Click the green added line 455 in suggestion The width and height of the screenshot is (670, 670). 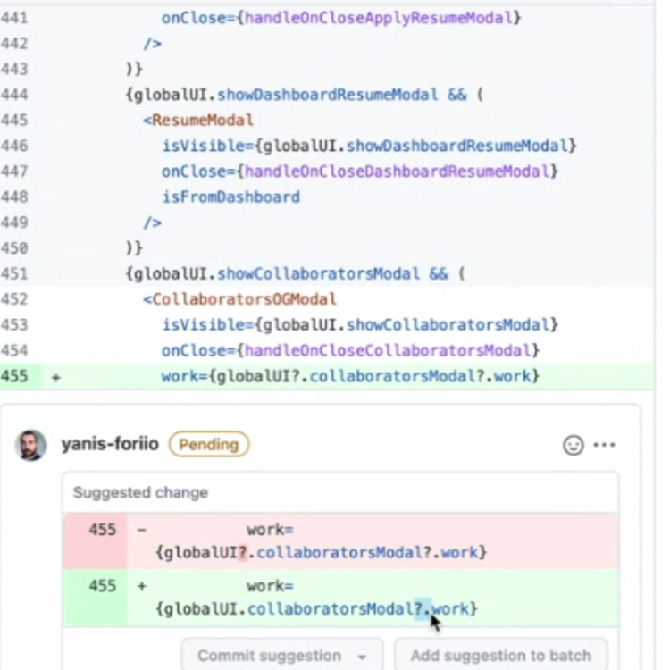coord(102,586)
